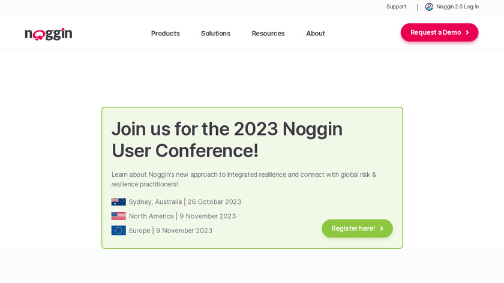The height and width of the screenshot is (283, 504).
Task: Select the North America date text
Action: pyautogui.click(x=182, y=216)
